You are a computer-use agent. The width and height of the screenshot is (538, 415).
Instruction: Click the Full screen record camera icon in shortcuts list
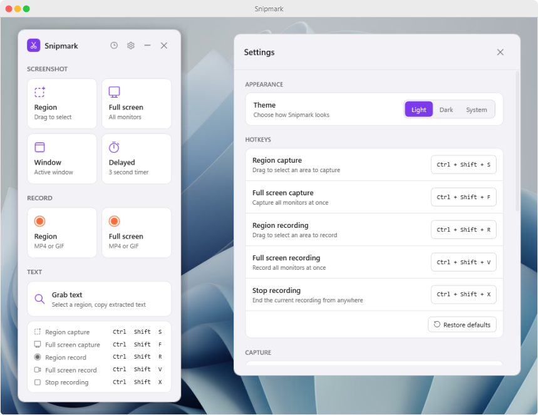[x=38, y=370]
